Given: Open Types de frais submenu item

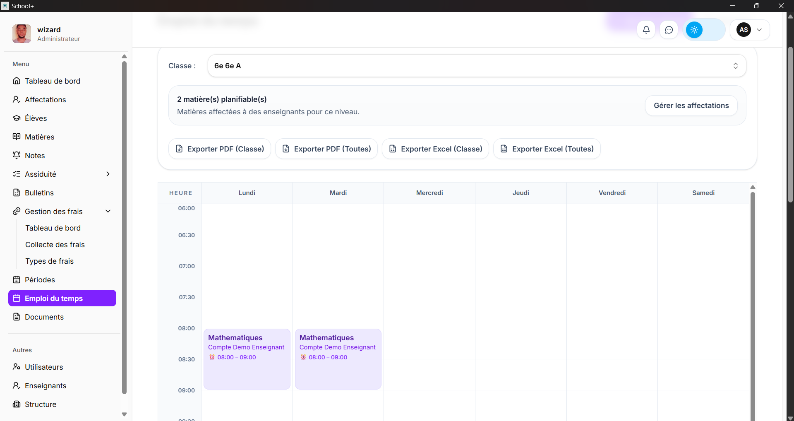Looking at the screenshot, I should click(50, 261).
